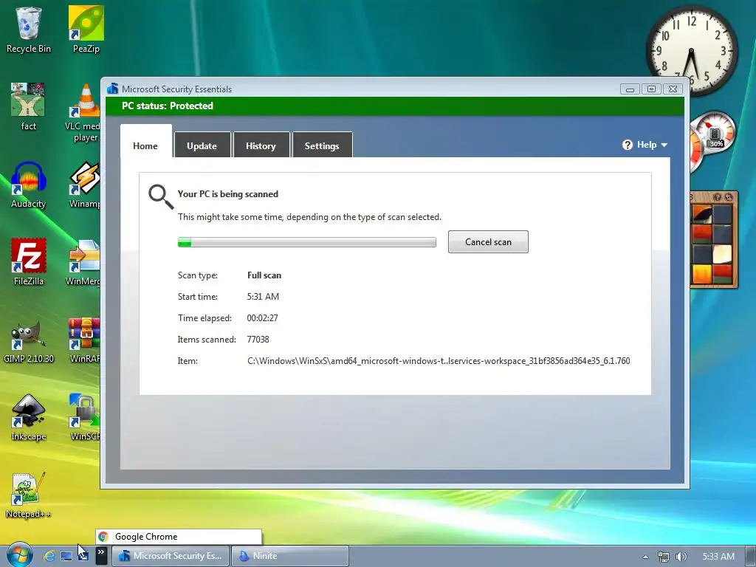The image size is (756, 567).
Task: Open the Help dropdown arrow
Action: [x=664, y=145]
